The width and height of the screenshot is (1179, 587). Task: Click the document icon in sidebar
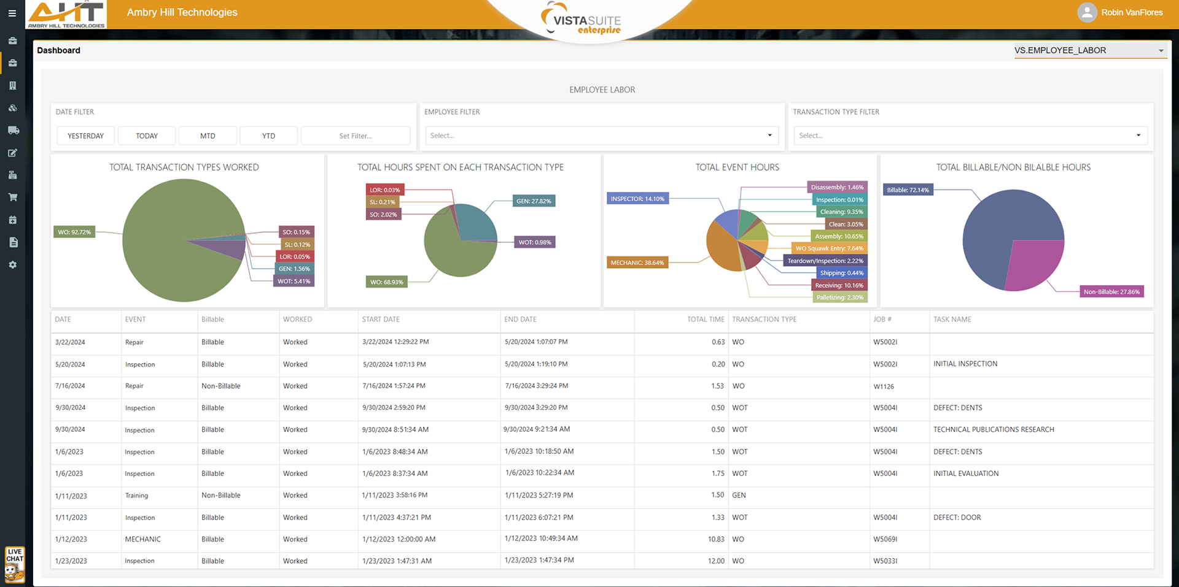(x=13, y=242)
